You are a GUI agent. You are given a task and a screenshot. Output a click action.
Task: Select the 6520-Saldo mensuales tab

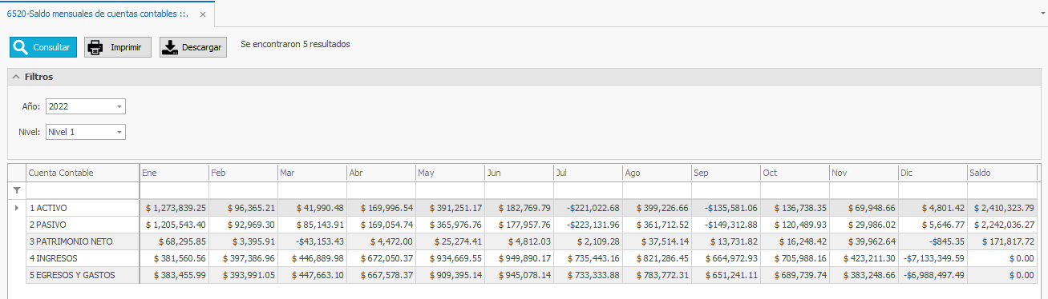(x=97, y=14)
